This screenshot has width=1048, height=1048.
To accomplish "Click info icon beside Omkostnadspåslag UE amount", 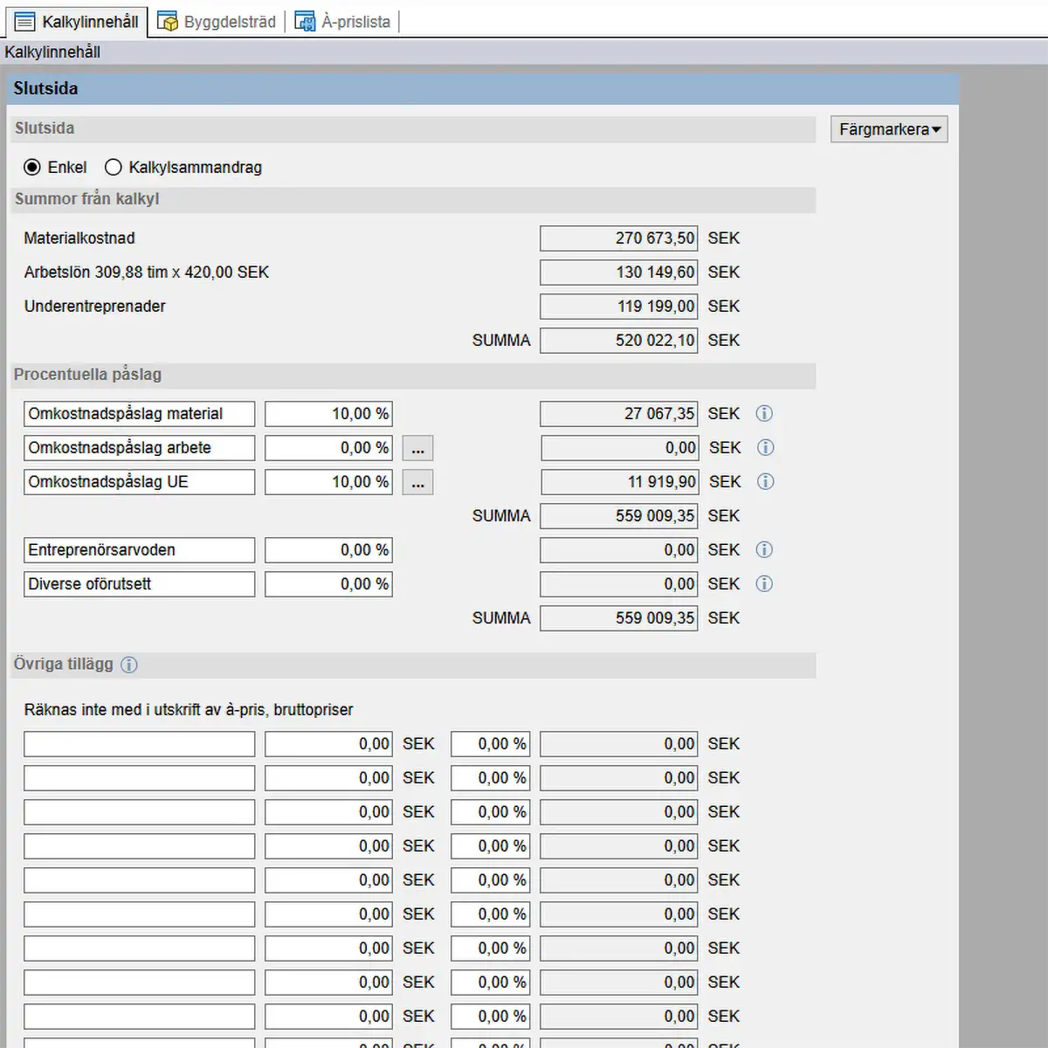I will coord(765,482).
